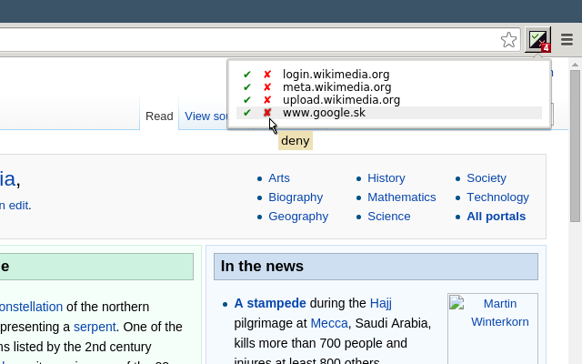Open the Mecca article link
This screenshot has width=582, height=364.
click(329, 323)
